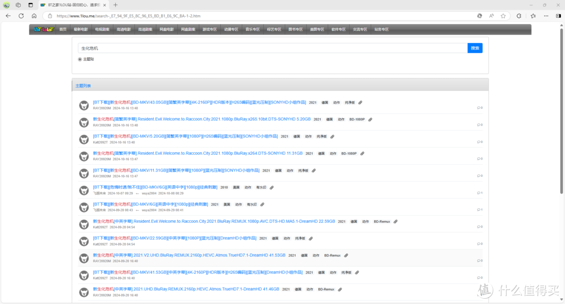Image resolution: width=565 pixels, height=304 pixels.
Task: Click attachment paperclip on x265 5.20GB post
Action: pos(370,119)
